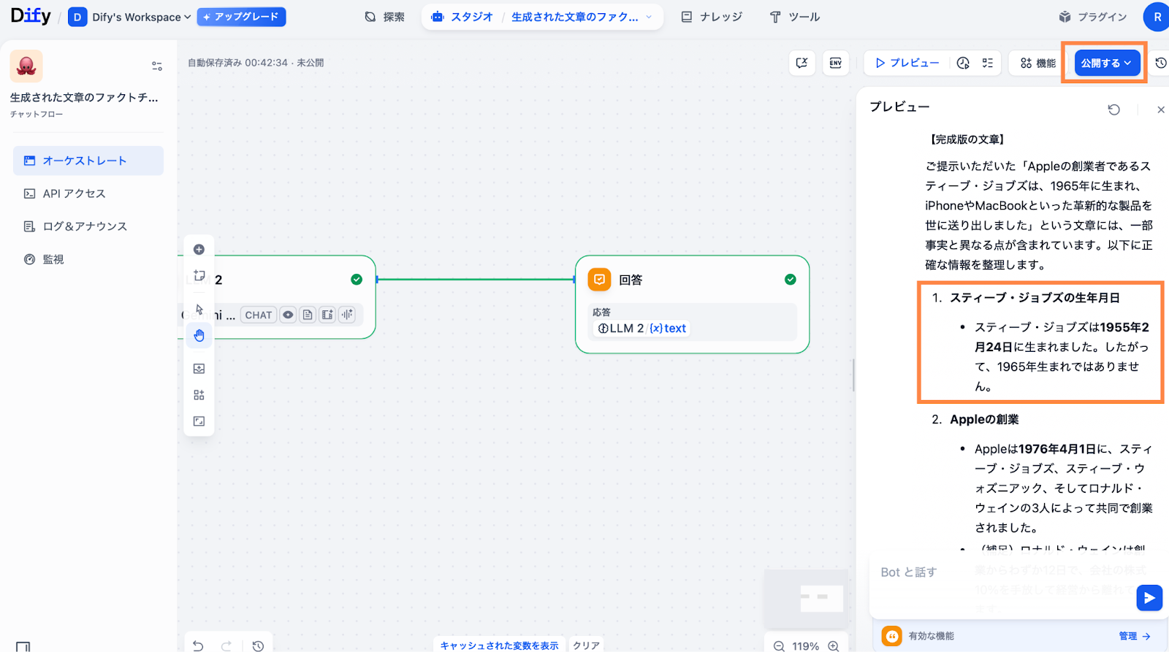The width and height of the screenshot is (1169, 652).
Task: Open the ENV environment variables panel
Action: coord(836,63)
